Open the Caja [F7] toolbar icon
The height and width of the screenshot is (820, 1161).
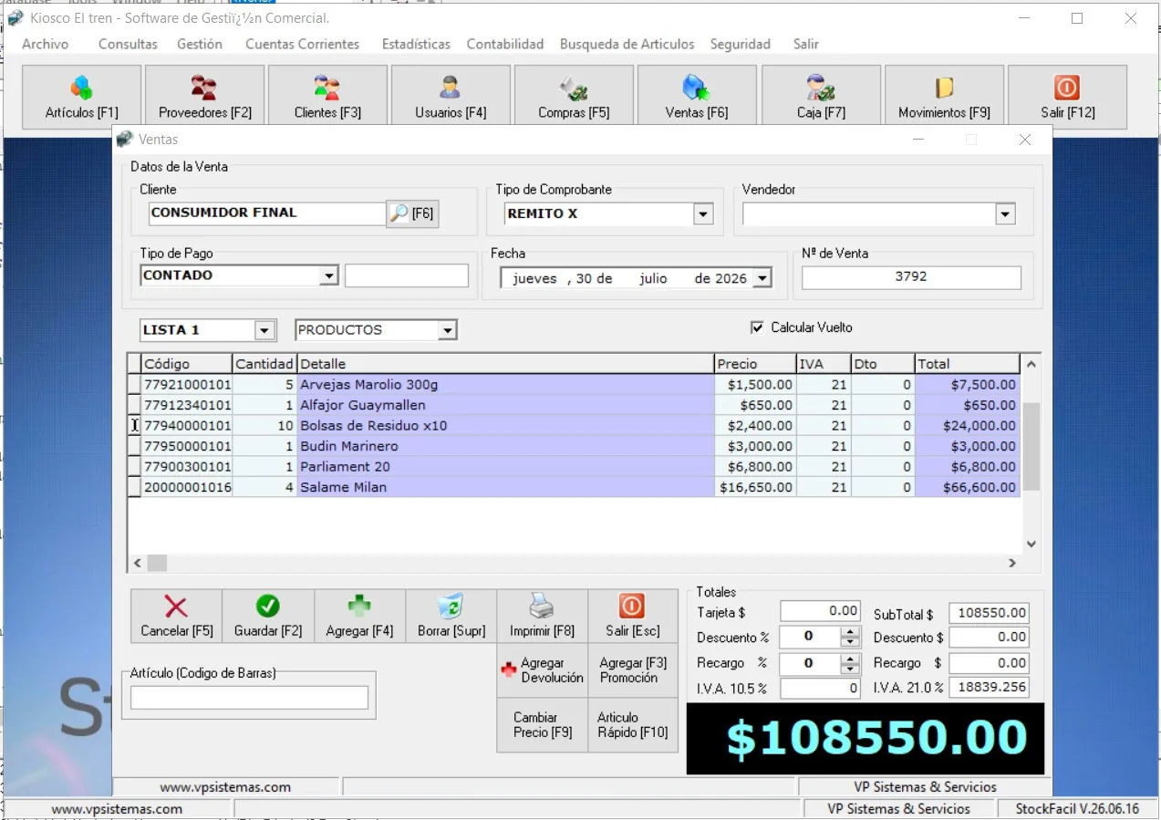click(x=821, y=97)
